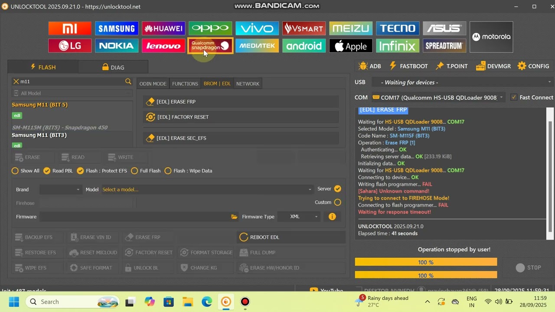
Task: Uncheck the Fast Connect checkbox
Action: (514, 97)
